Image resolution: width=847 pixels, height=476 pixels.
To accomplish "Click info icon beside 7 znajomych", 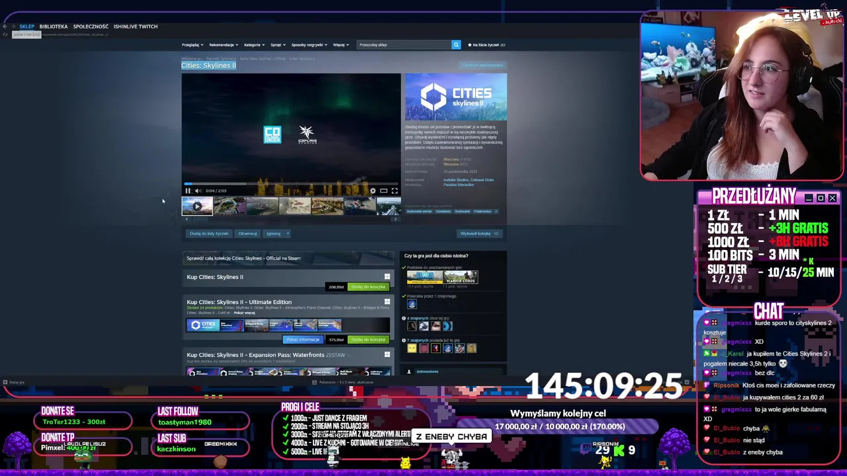I will coord(404,340).
